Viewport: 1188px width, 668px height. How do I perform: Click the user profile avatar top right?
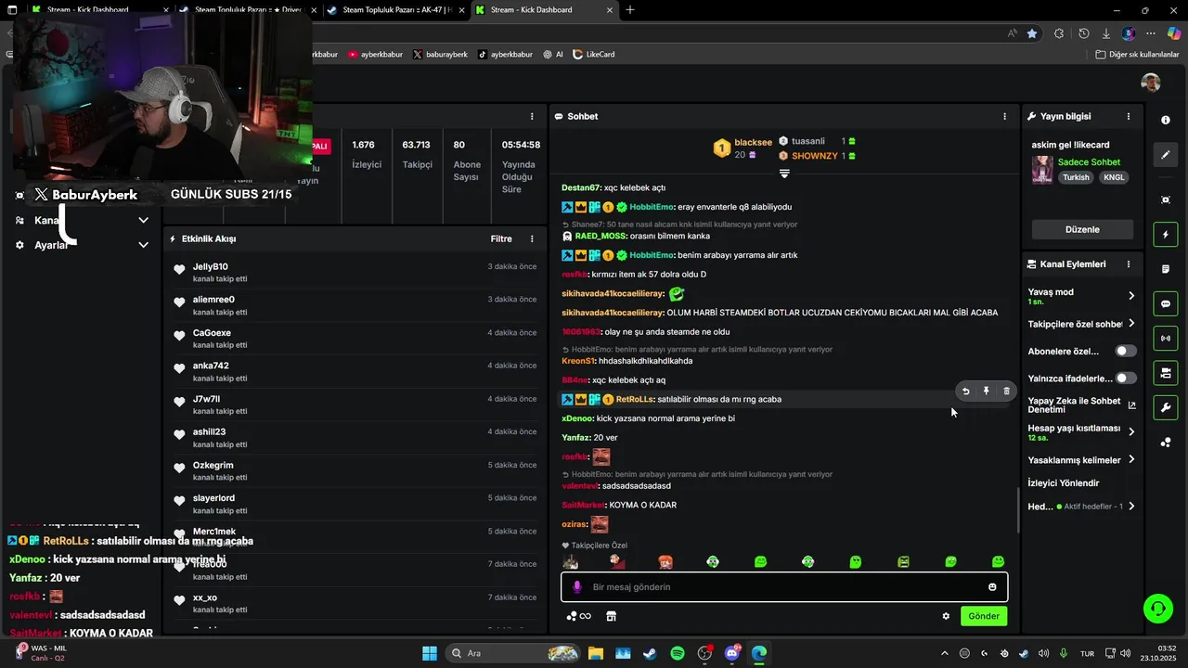1151,83
